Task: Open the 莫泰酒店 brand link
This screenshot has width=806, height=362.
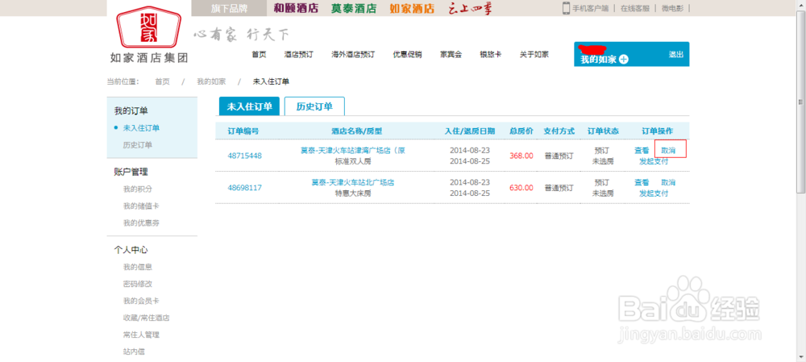Action: [354, 8]
